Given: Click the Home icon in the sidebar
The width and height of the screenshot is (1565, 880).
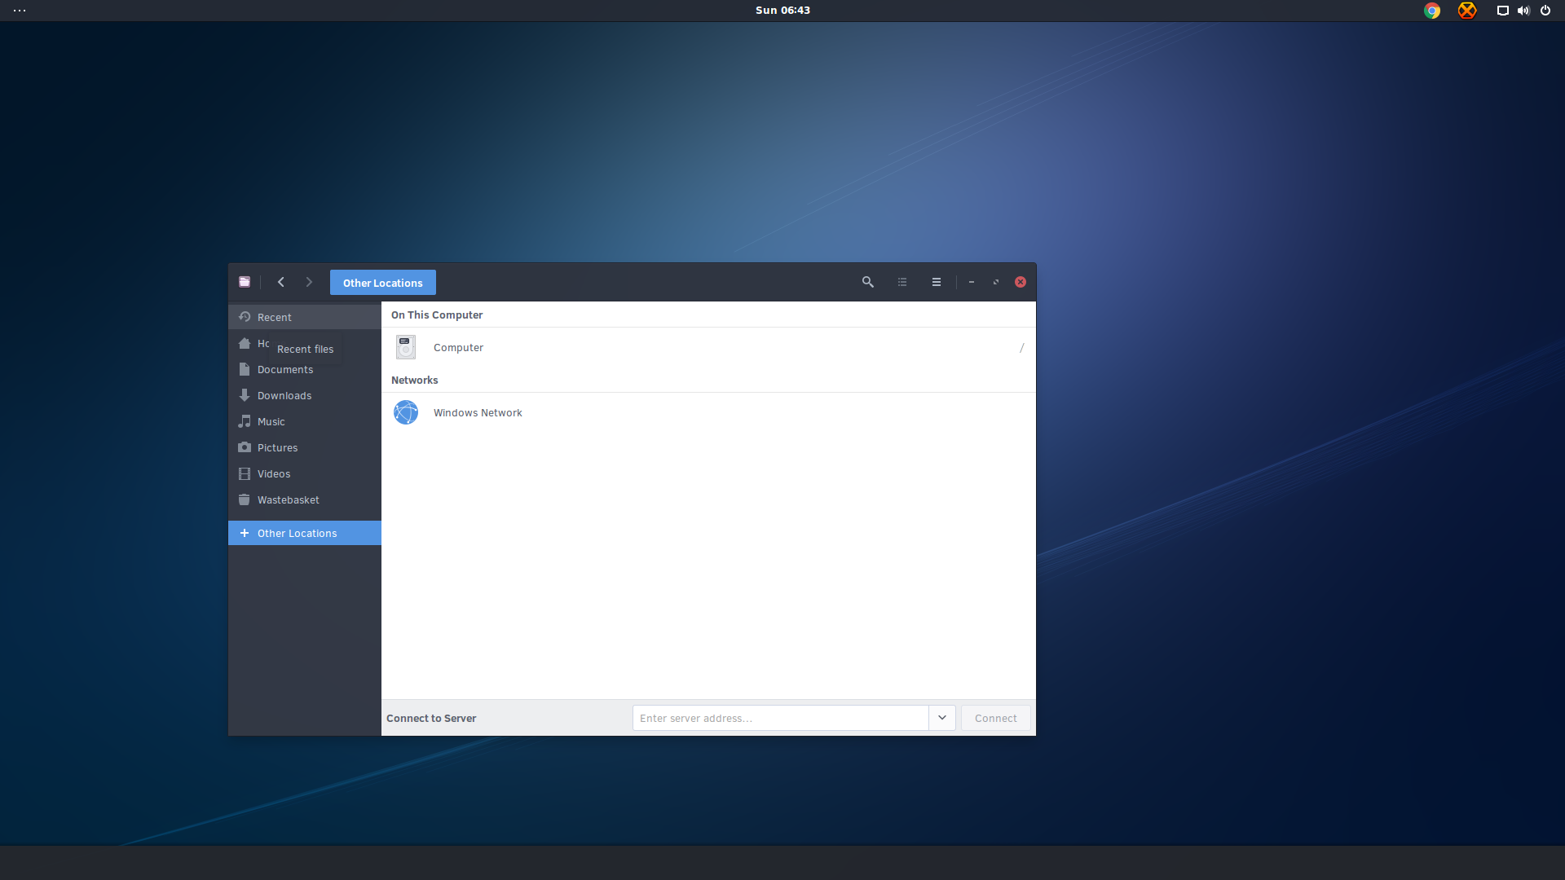Looking at the screenshot, I should point(245,343).
